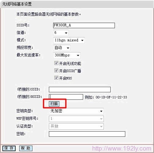Click the WEP密钥序号 dropdown
This screenshot has width=154, height=153.
coord(76,119)
